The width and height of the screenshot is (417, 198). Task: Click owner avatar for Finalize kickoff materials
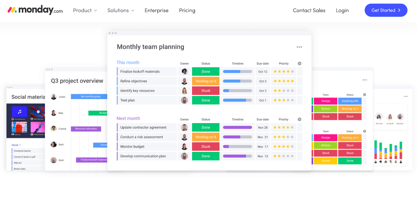coord(185,71)
